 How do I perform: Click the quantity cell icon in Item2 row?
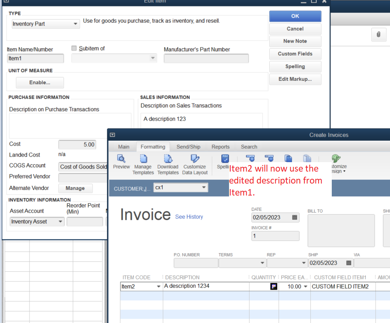(x=274, y=287)
